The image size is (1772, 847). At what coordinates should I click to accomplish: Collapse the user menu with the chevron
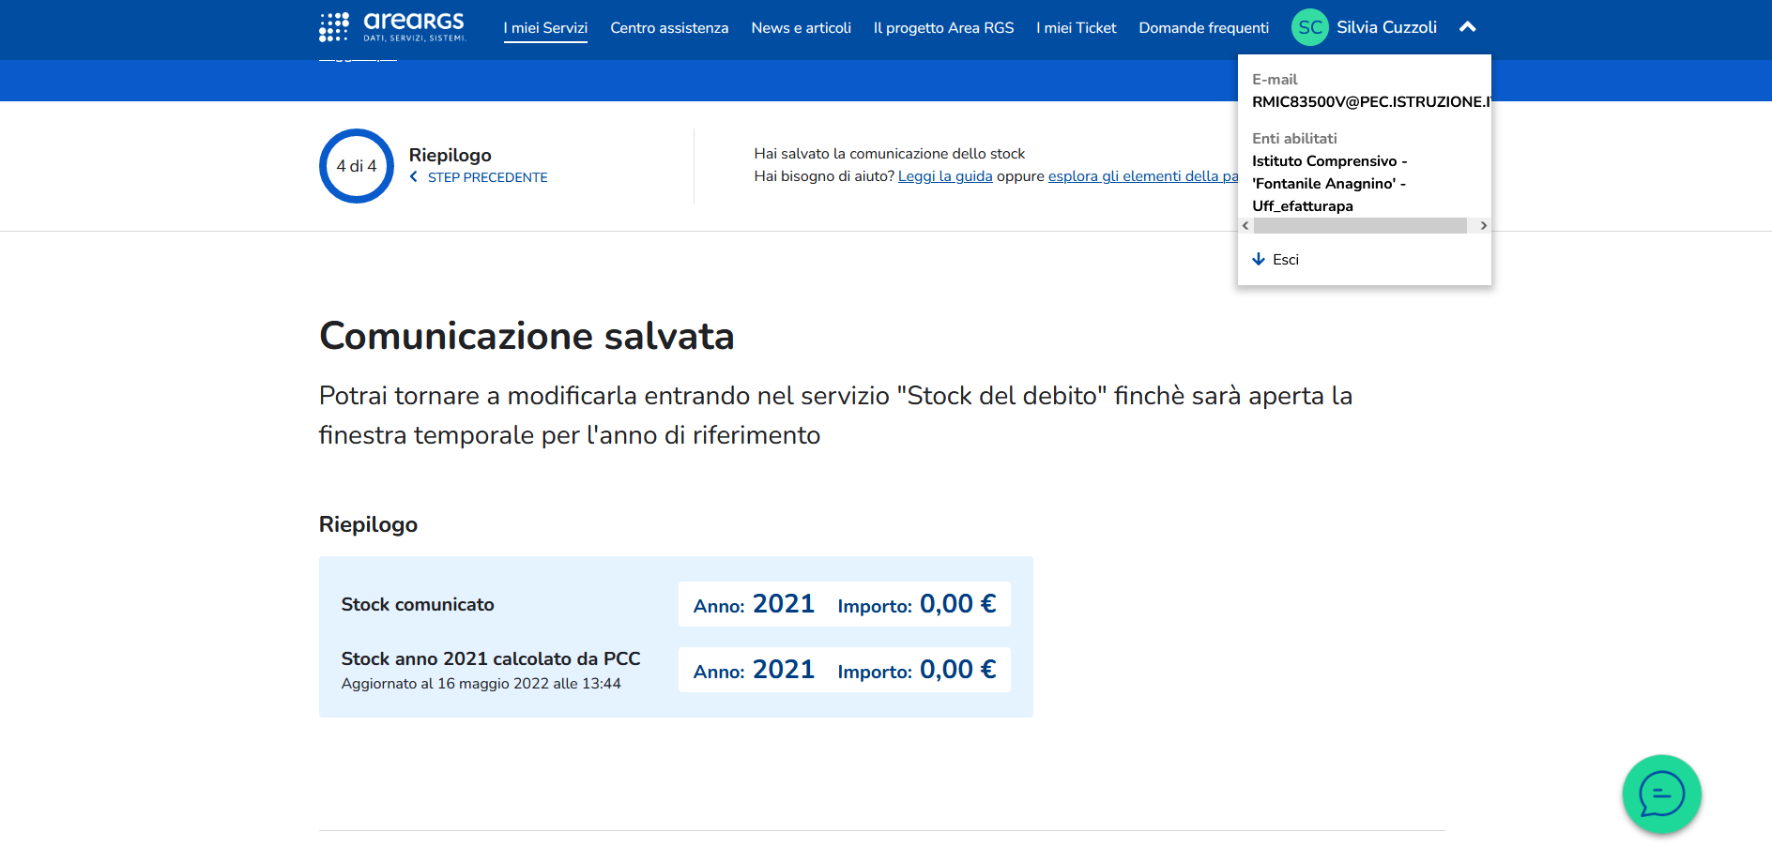[x=1468, y=27]
